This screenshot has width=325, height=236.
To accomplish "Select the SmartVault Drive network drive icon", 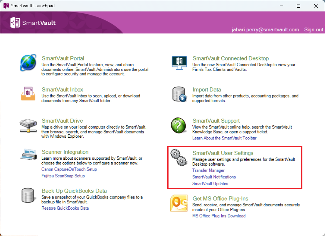I will (28, 125).
